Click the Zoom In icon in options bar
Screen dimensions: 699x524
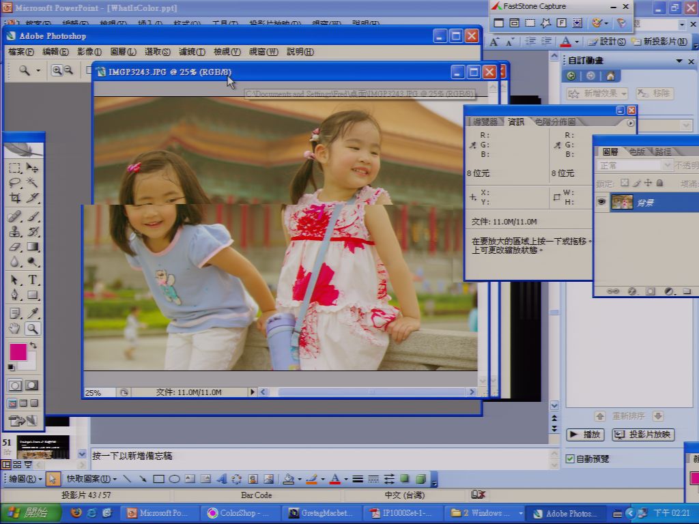57,70
